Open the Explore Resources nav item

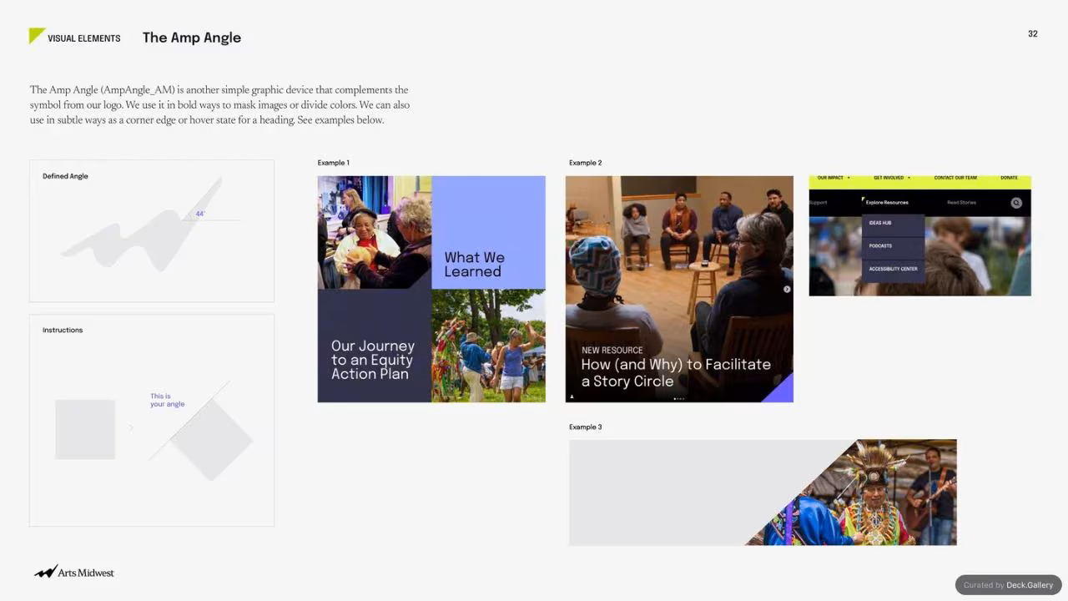pyautogui.click(x=887, y=203)
